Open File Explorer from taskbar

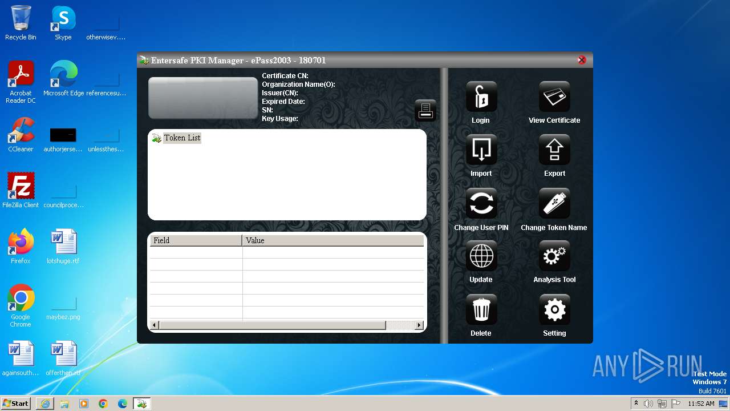pyautogui.click(x=64, y=404)
